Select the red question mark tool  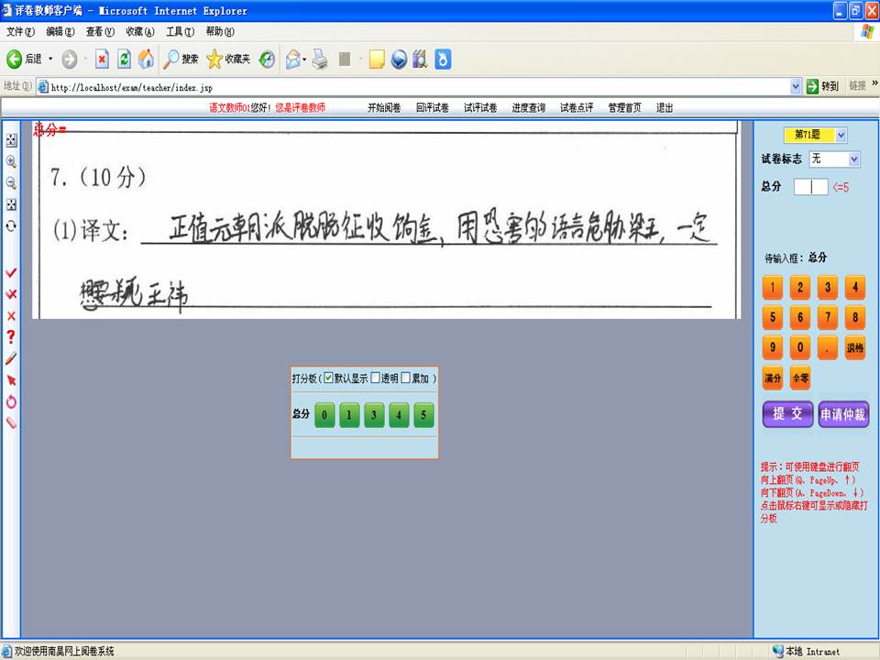(x=11, y=337)
